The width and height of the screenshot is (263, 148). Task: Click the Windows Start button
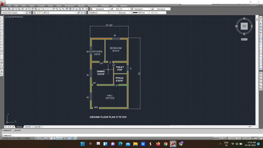(x=83, y=144)
